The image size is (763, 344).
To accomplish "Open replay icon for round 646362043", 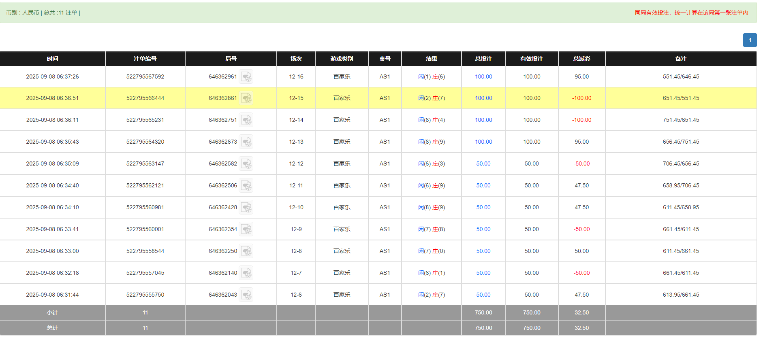I will pyautogui.click(x=246, y=295).
